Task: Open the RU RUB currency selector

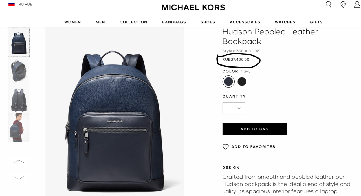Action: point(25,4)
